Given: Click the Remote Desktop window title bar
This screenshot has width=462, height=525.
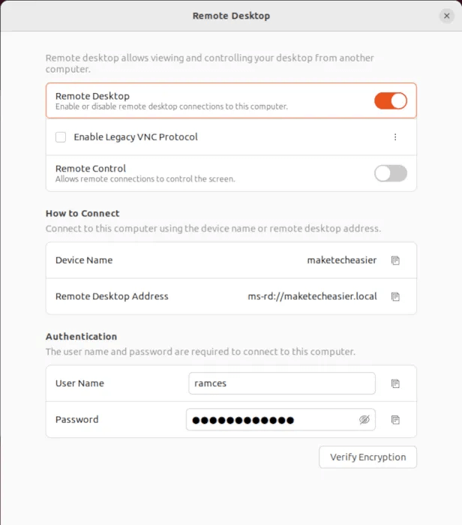Looking at the screenshot, I should (x=231, y=16).
